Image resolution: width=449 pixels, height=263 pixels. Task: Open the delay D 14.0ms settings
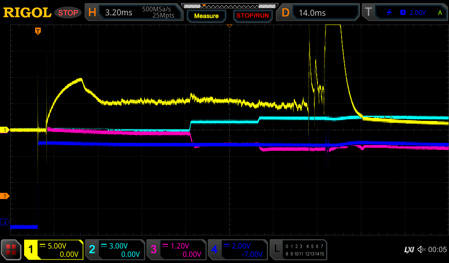(x=319, y=13)
